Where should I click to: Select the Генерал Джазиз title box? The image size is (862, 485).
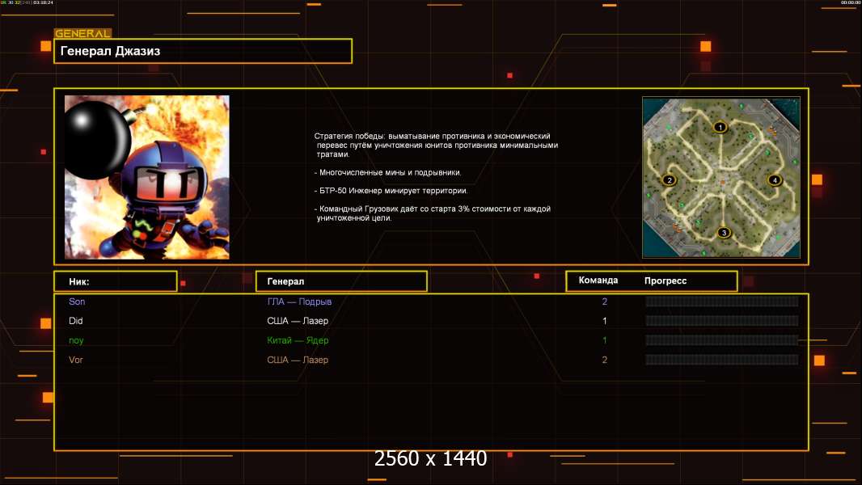tap(203, 51)
